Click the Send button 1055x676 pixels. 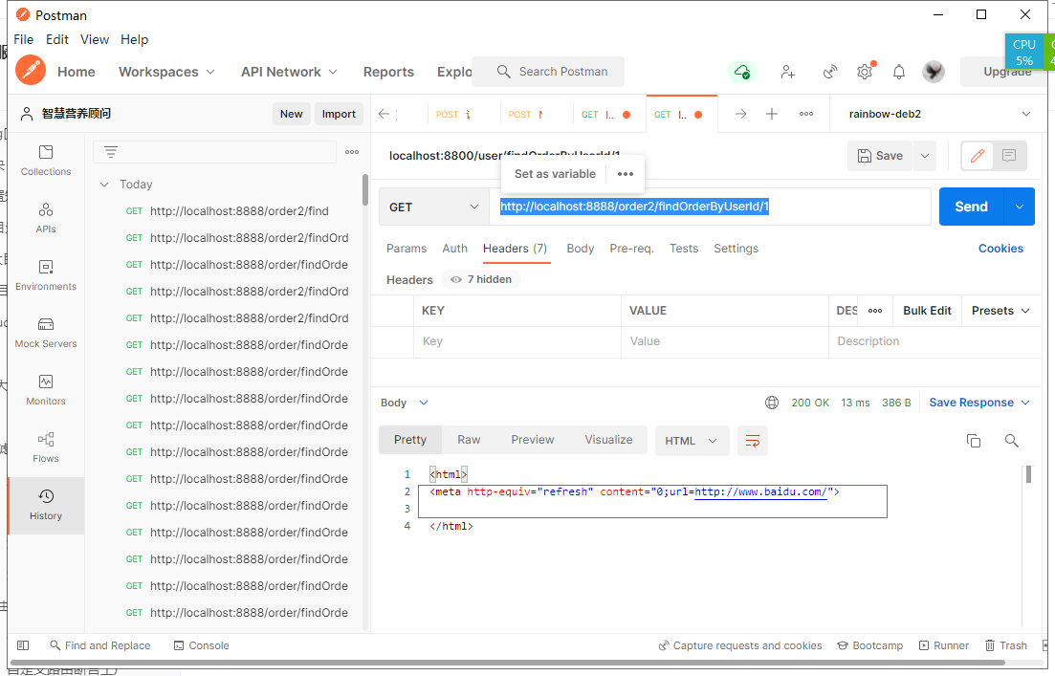pos(971,207)
